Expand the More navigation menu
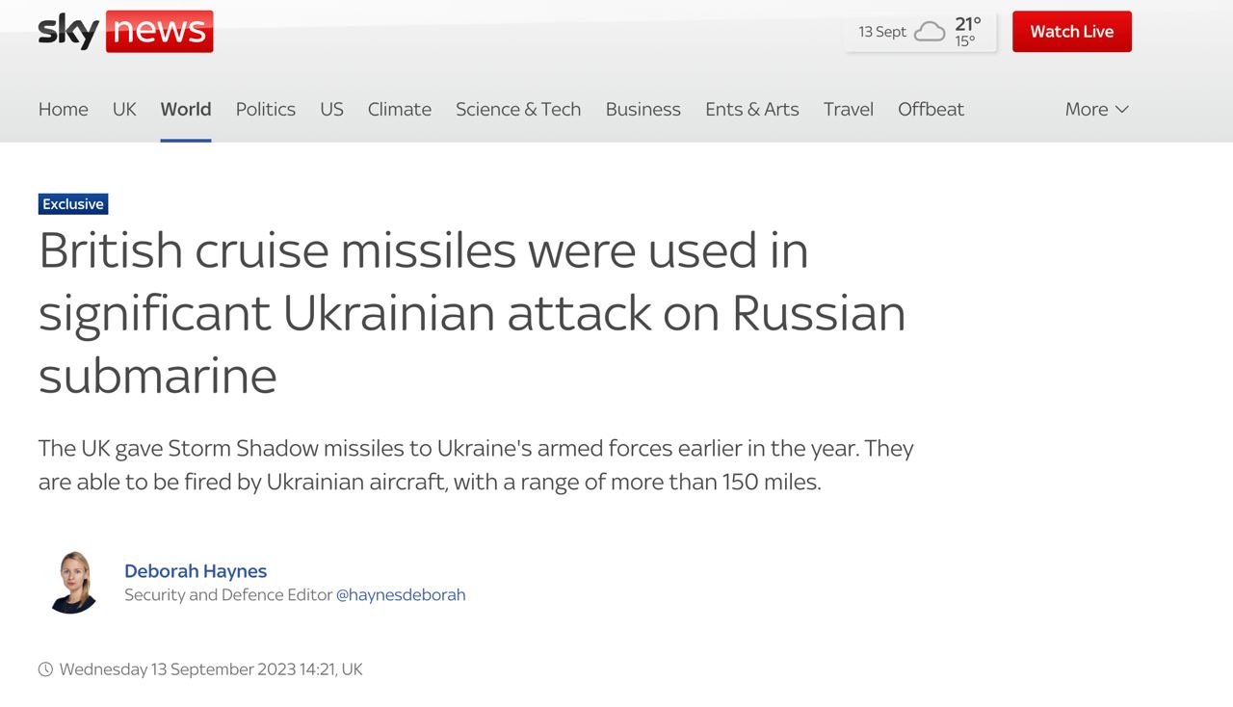This screenshot has width=1233, height=707. [1096, 109]
